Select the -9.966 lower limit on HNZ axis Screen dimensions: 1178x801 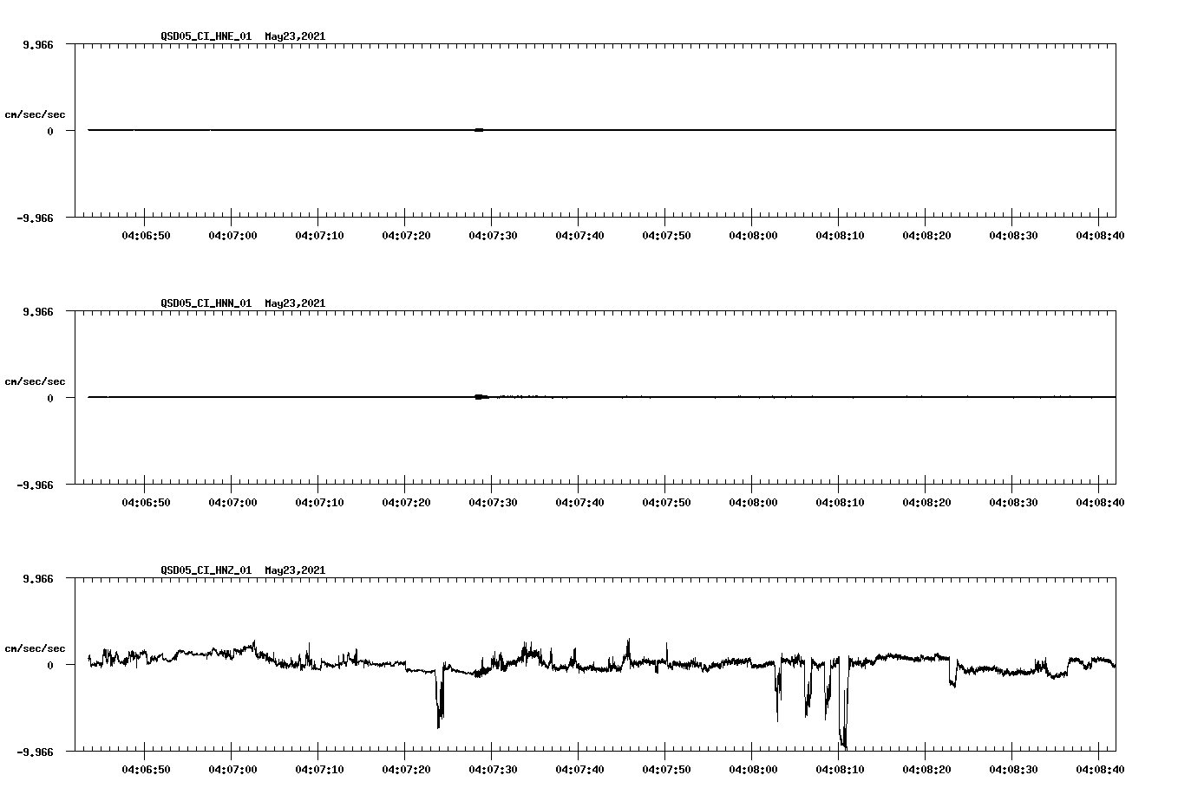[35, 752]
